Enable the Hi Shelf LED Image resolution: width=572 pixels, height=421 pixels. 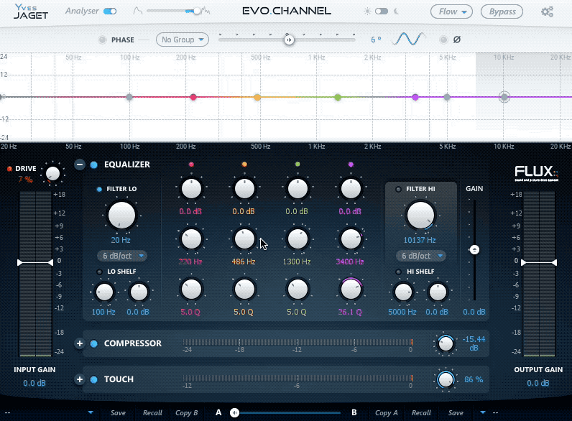[398, 272]
